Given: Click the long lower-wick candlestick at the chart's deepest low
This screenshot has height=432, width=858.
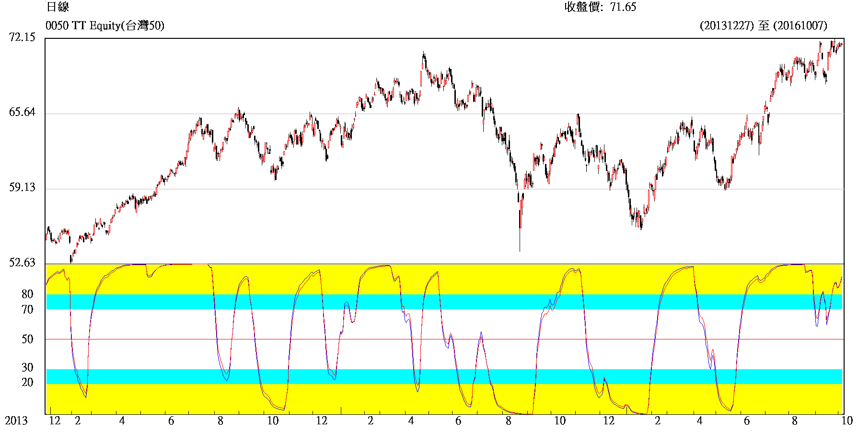Looking at the screenshot, I should click(x=520, y=235).
